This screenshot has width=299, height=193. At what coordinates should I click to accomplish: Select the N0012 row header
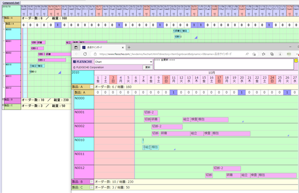click(84, 172)
